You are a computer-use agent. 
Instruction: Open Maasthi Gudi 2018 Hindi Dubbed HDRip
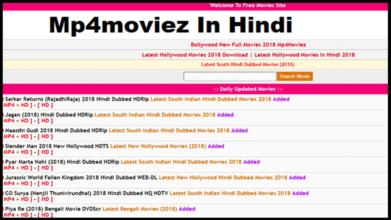coord(56,130)
